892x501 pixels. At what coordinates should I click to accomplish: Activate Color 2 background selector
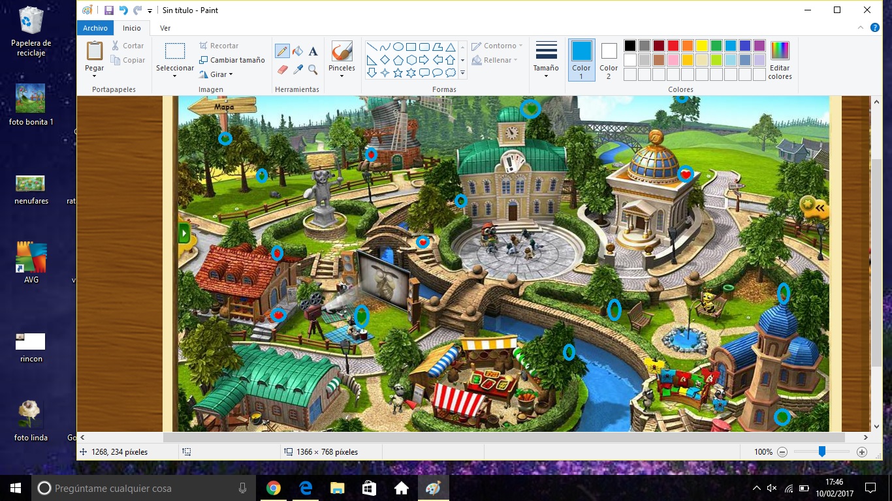point(609,60)
